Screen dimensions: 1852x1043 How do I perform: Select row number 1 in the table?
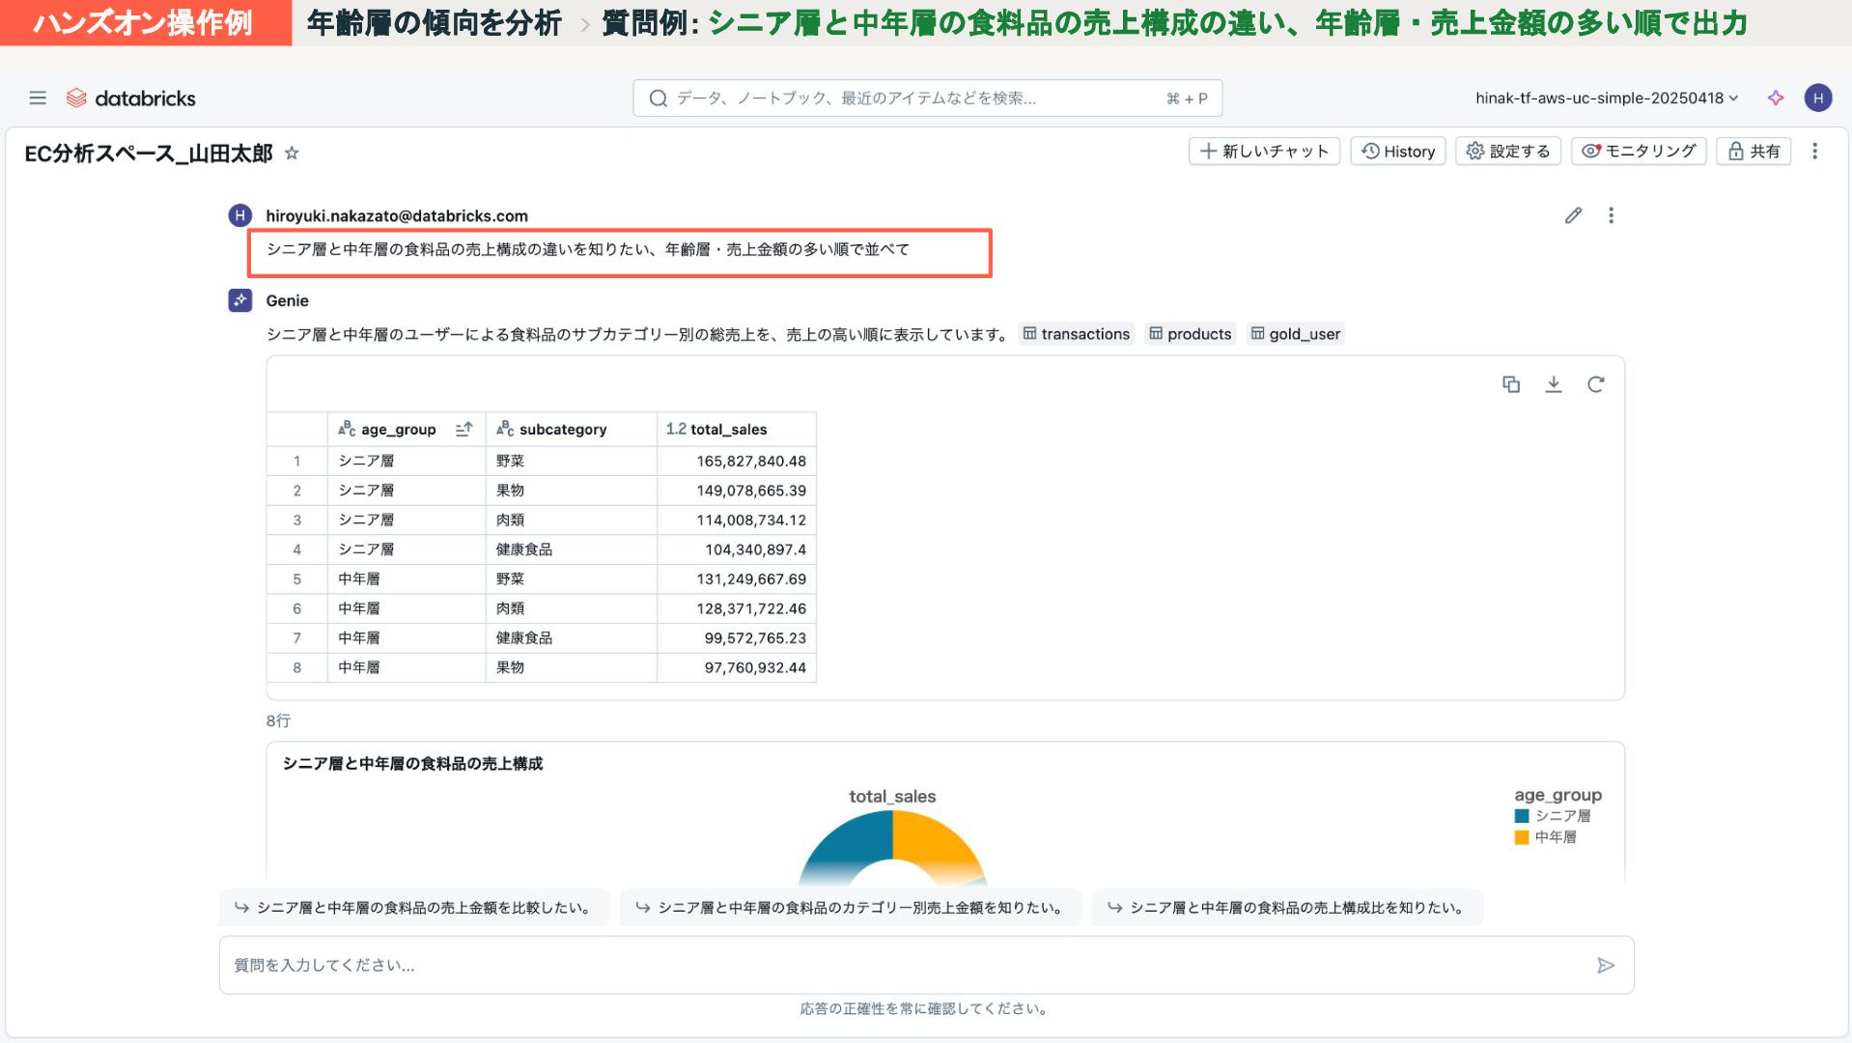297,461
